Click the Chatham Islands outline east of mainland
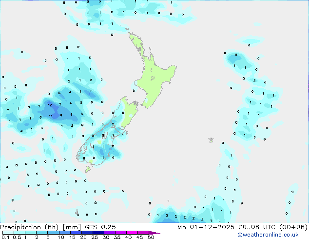 tap(211, 140)
